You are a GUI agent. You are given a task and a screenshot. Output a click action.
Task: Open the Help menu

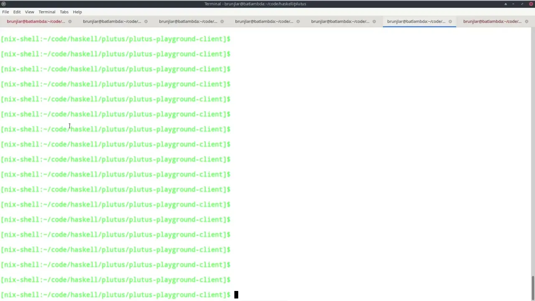pos(77,12)
